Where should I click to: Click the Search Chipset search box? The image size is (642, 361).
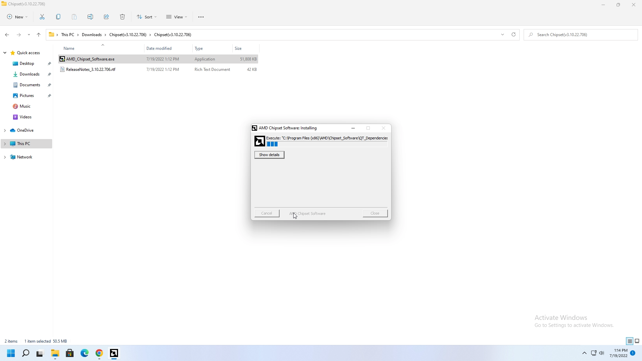click(x=581, y=35)
